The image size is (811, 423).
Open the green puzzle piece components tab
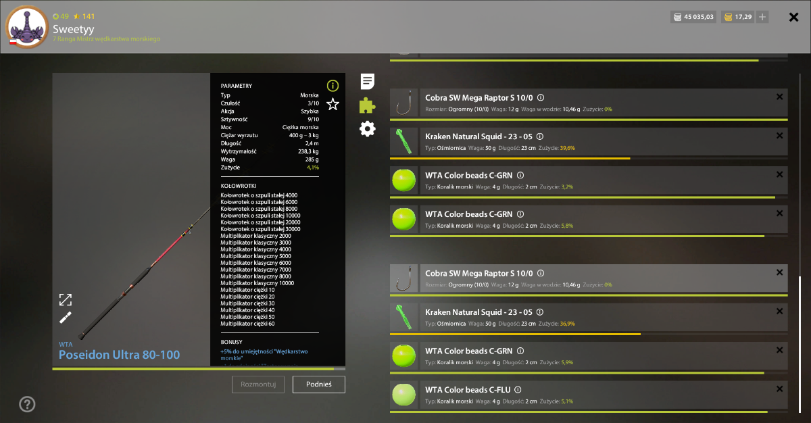point(368,105)
